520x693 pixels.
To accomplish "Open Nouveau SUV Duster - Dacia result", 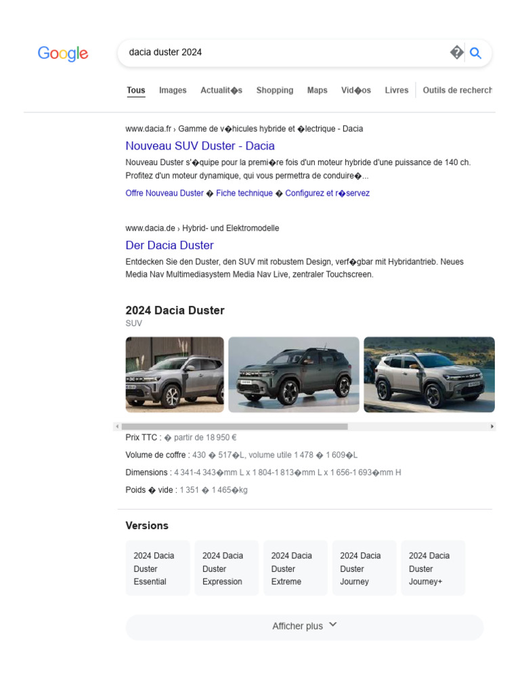I will click(x=200, y=146).
